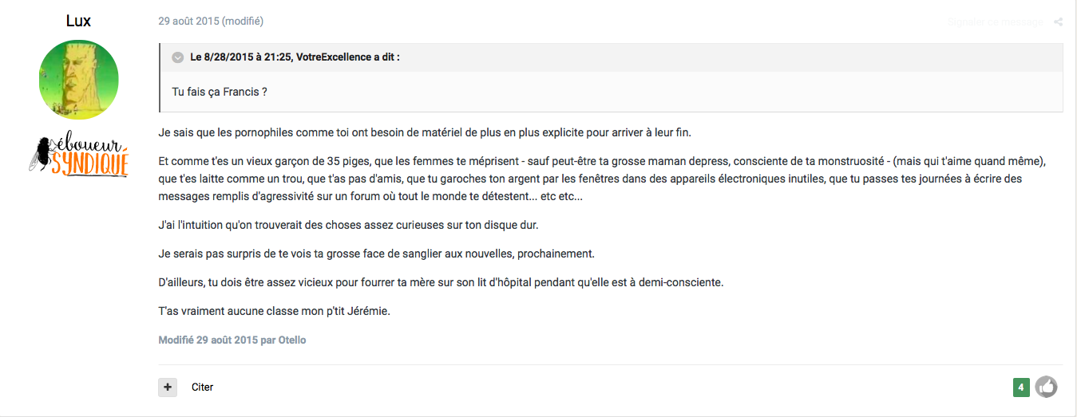Click the sentence mentioning sanglier aux nouvelles
Viewport: 1077px width, 417px height.
coord(377,254)
